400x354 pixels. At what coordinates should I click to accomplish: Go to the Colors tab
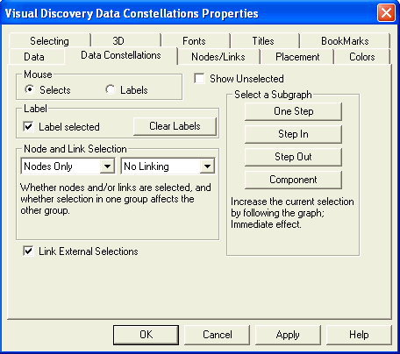click(x=362, y=57)
